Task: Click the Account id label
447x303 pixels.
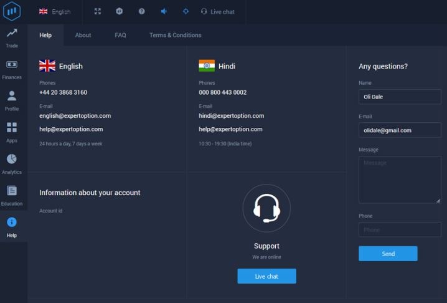Action: [x=51, y=211]
